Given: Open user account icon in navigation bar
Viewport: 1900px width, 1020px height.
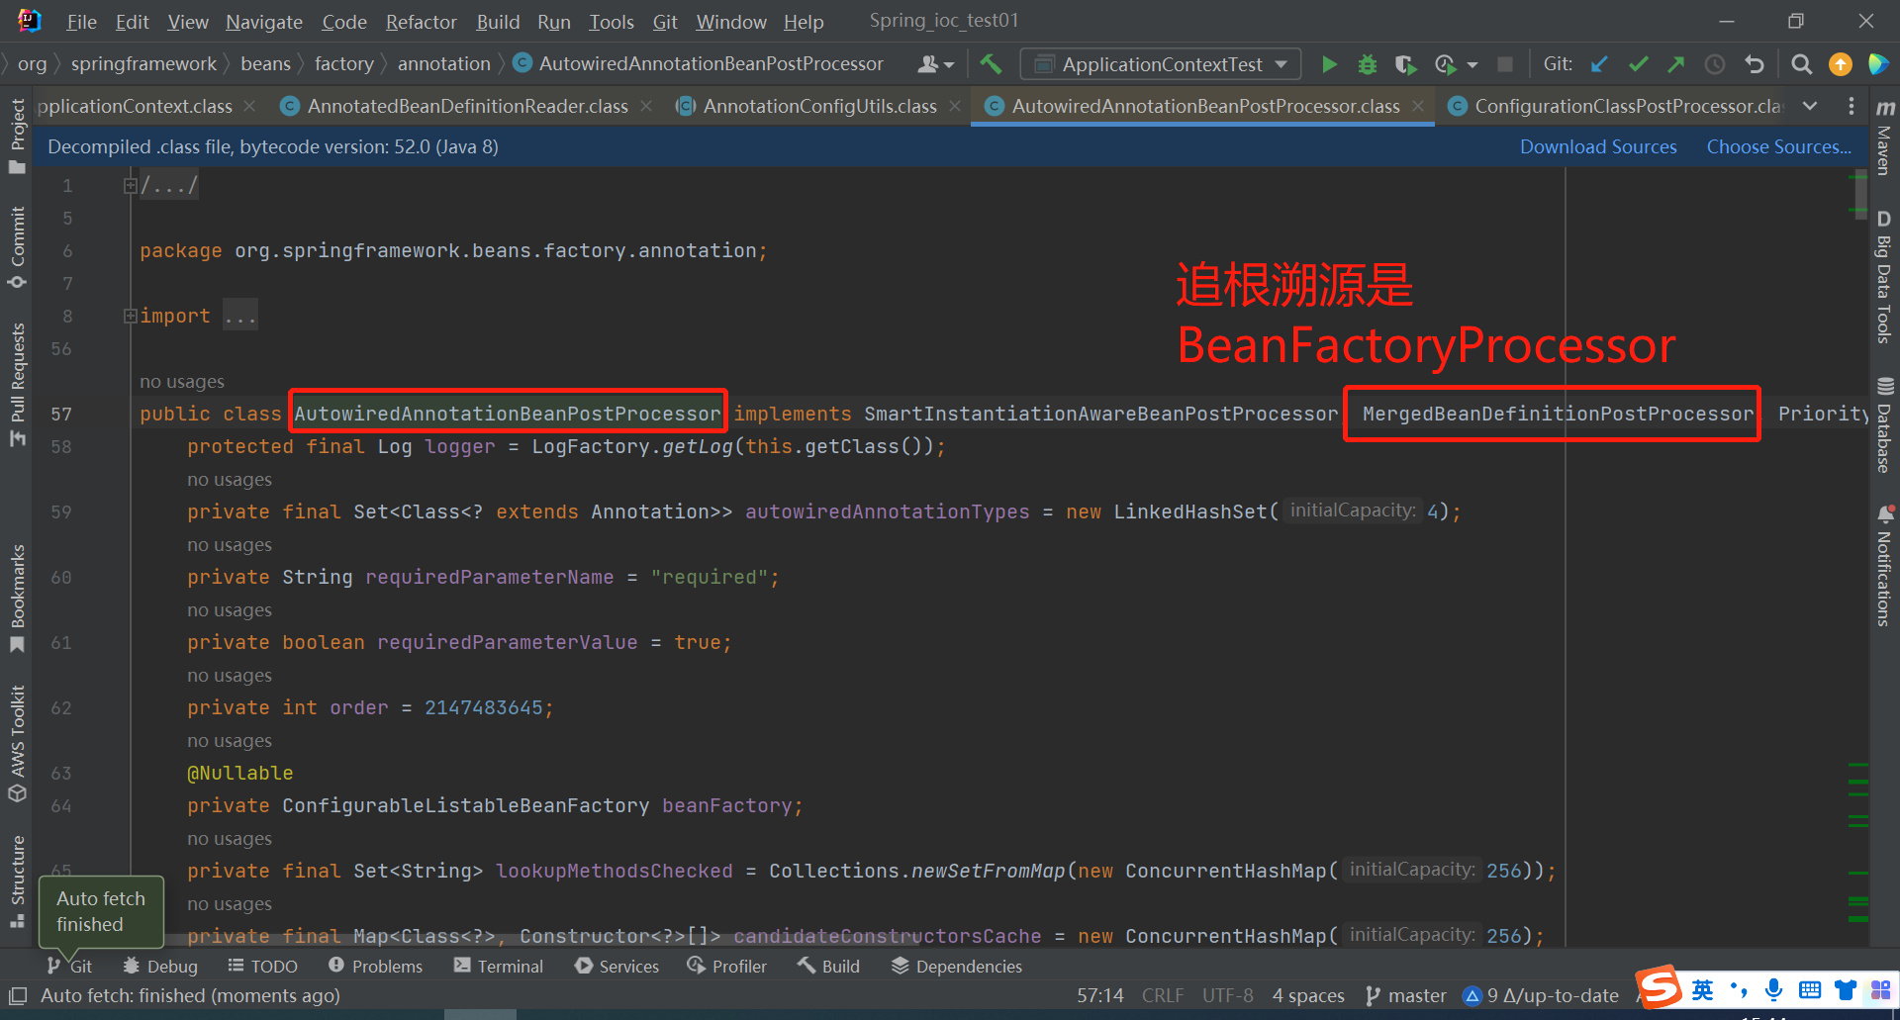Looking at the screenshot, I should 934,64.
